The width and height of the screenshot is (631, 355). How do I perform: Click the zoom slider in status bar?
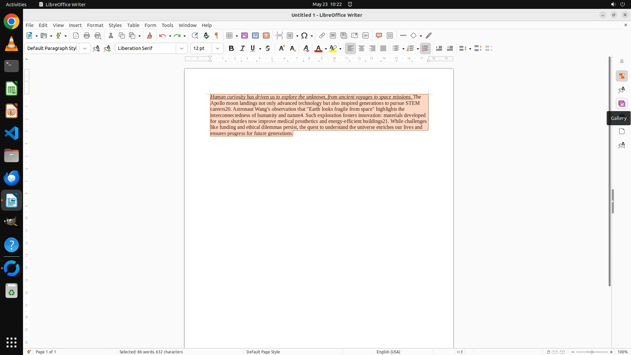[592, 352]
